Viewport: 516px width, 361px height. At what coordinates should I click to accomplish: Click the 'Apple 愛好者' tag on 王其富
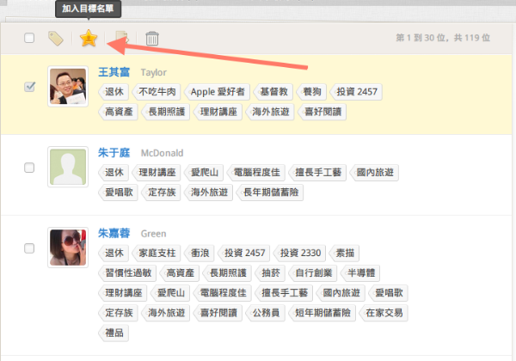[218, 92]
